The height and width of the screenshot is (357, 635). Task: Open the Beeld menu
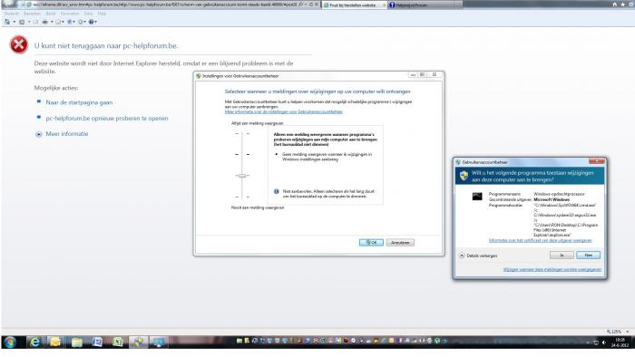(51, 14)
